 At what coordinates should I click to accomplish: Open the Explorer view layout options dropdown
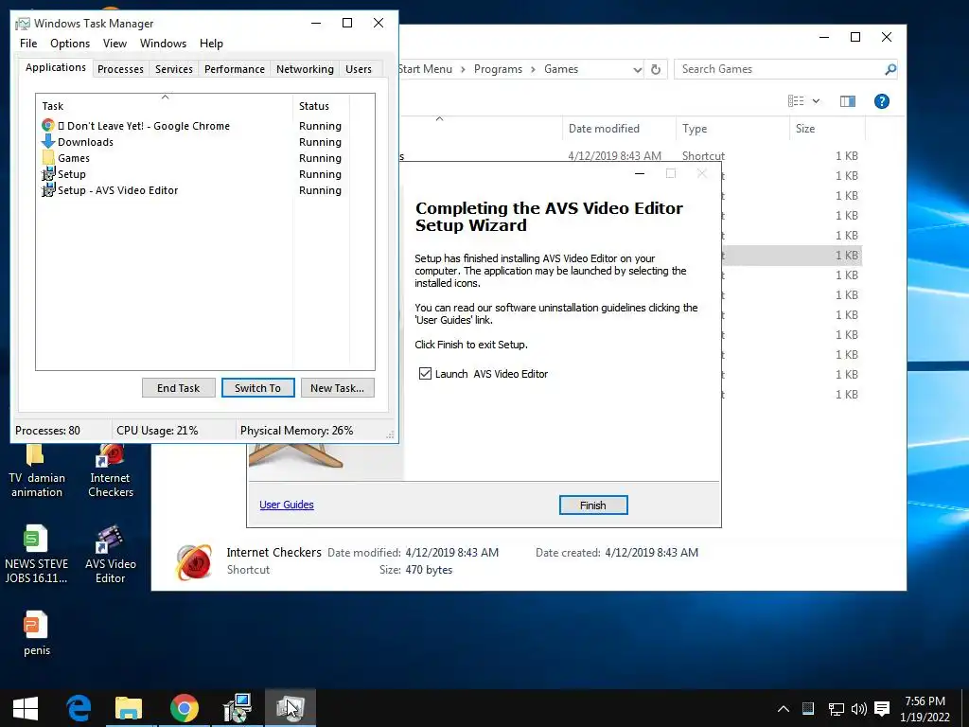pos(816,101)
